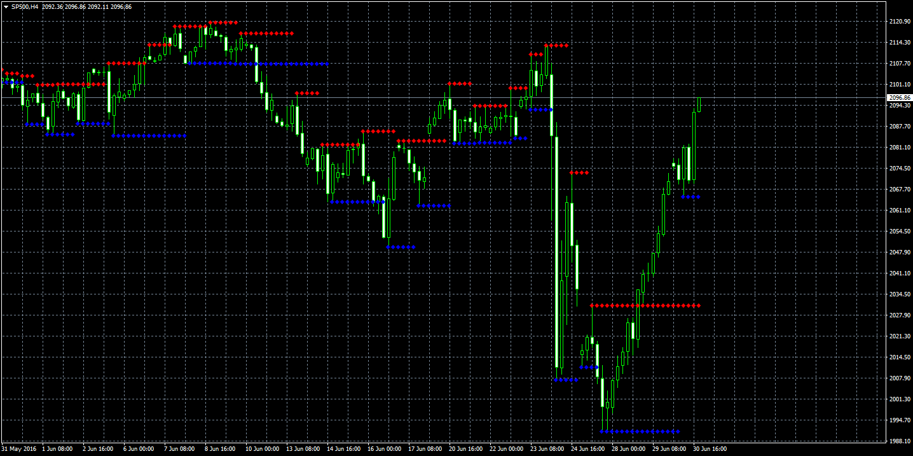The width and height of the screenshot is (913, 456).
Task: Click the 2087.70 price axis label
Action: (x=900, y=127)
